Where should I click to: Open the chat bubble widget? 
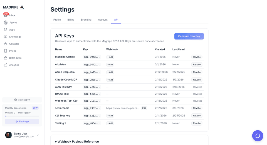click(x=258, y=136)
